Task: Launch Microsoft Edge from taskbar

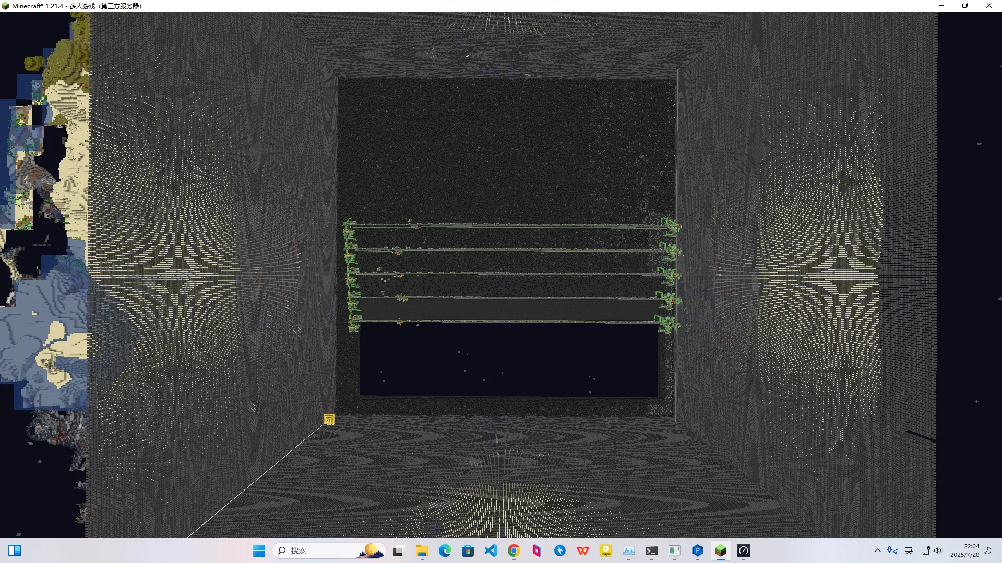Action: (x=445, y=550)
